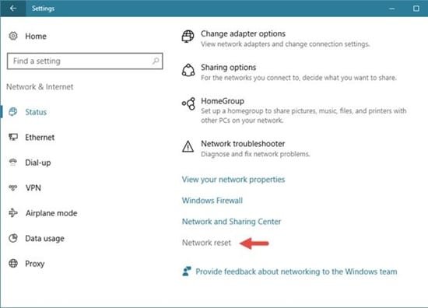Click the VPN icon in sidebar
Viewport: 428px width, 308px height.
pyautogui.click(x=12, y=187)
